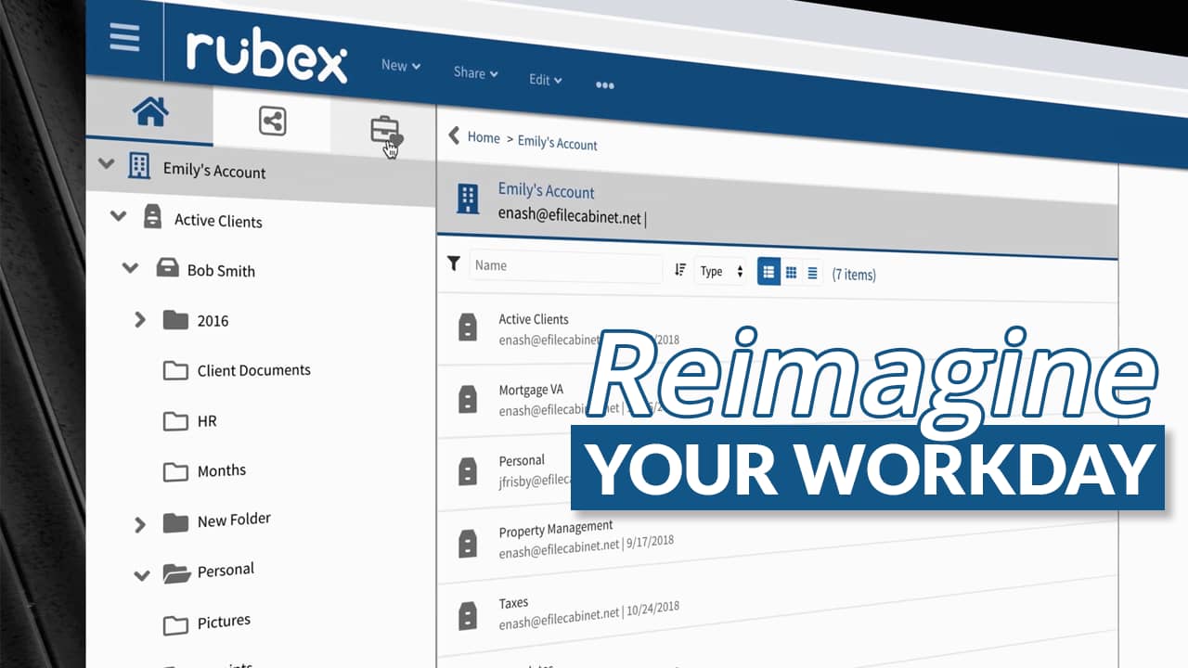Viewport: 1188px width, 668px height.
Task: Open the hamburger menu
Action: [123, 35]
